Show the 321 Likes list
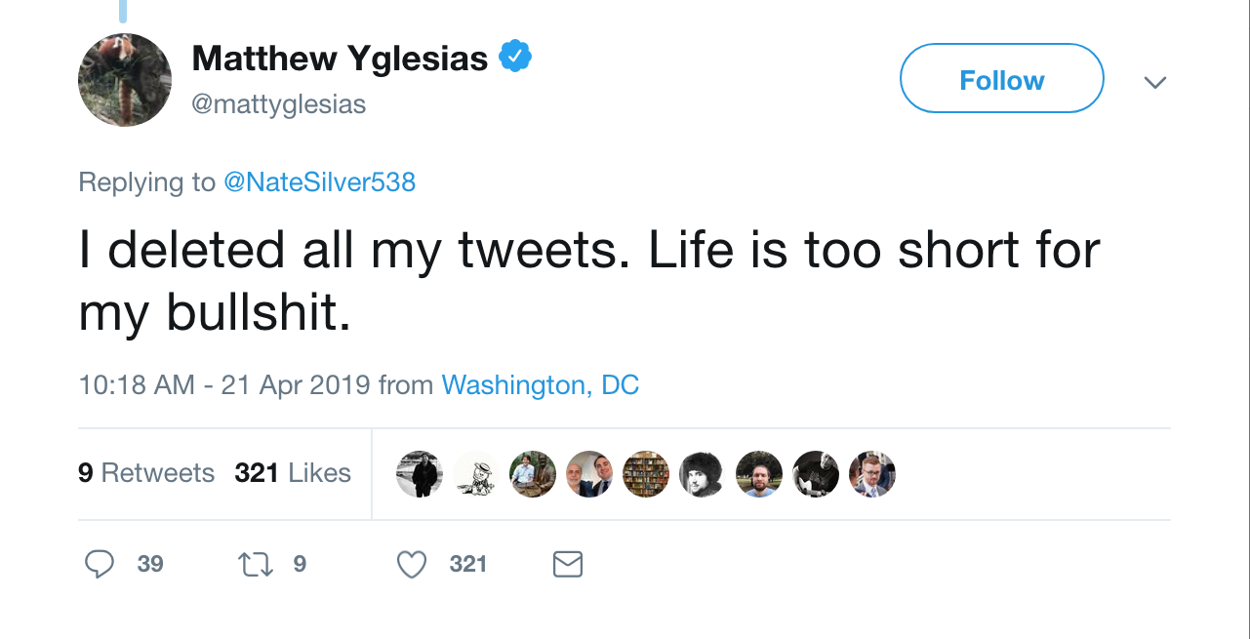1250x639 pixels. pyautogui.click(x=293, y=473)
